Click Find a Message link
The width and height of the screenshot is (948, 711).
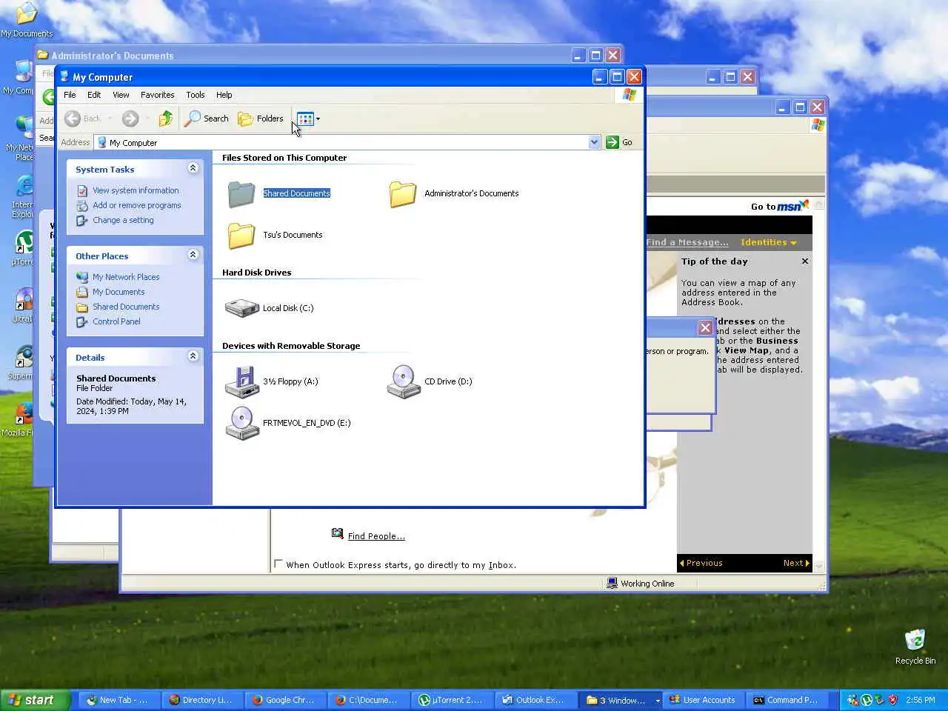pos(687,242)
